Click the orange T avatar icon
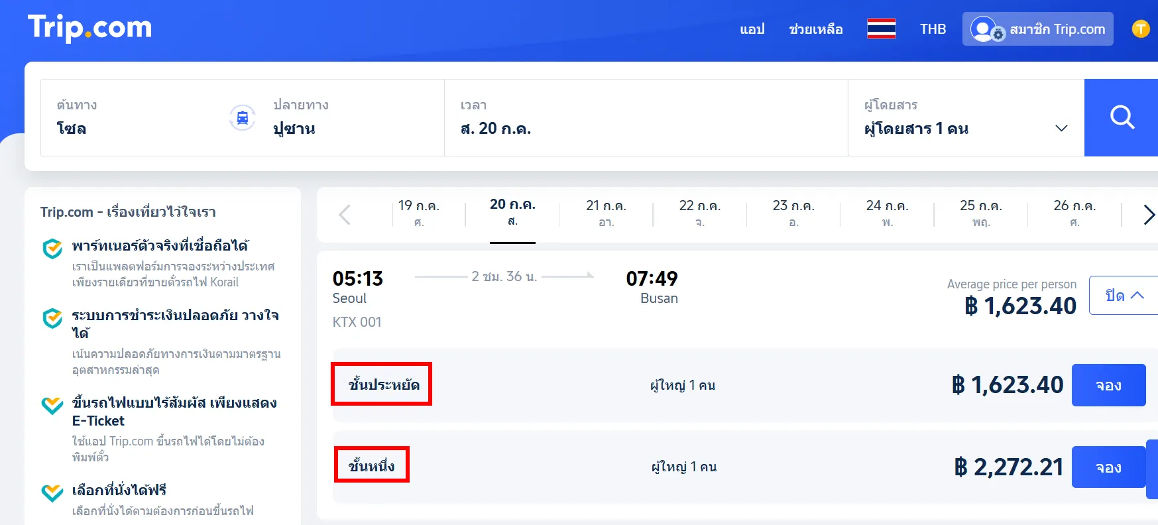 tap(1141, 29)
